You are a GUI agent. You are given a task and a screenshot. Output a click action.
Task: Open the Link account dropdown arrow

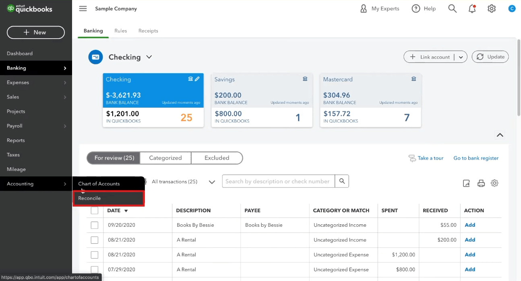tap(461, 57)
